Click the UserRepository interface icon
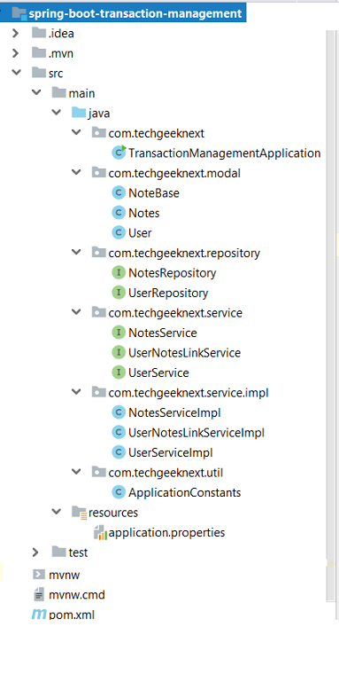The width and height of the screenshot is (339, 682). [x=119, y=293]
